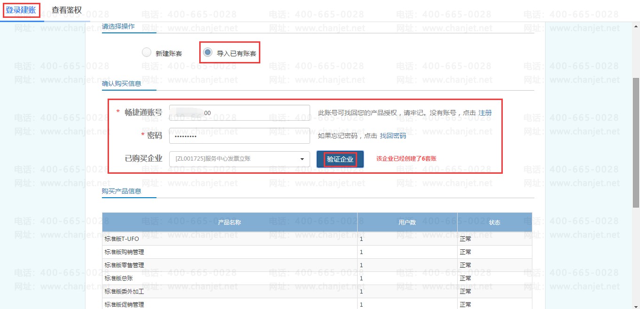The image size is (640, 309).
Task: Click the 验证企业 button
Action: 340,159
